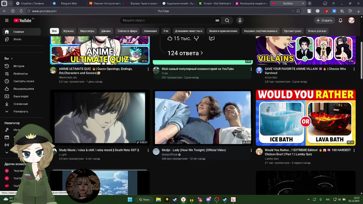
Task: Open options for Мой самый популярный комментарий video
Action: tap(251, 69)
